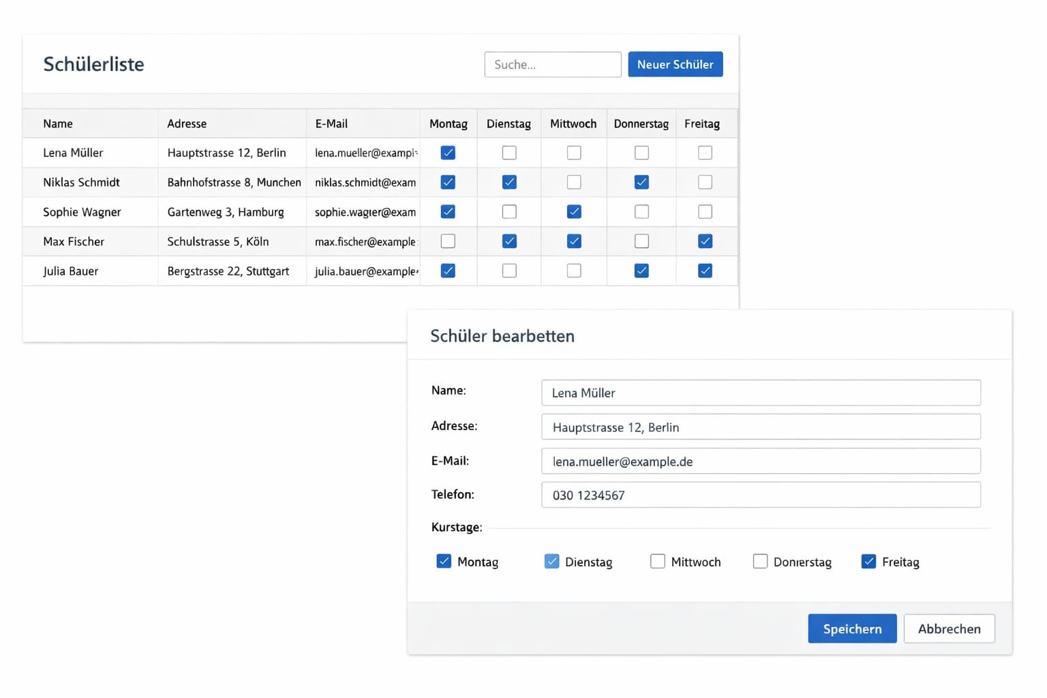Click the Telefon input field

pyautogui.click(x=761, y=495)
